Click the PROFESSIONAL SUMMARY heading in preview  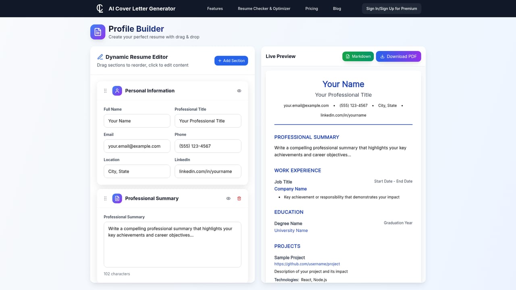click(307, 137)
